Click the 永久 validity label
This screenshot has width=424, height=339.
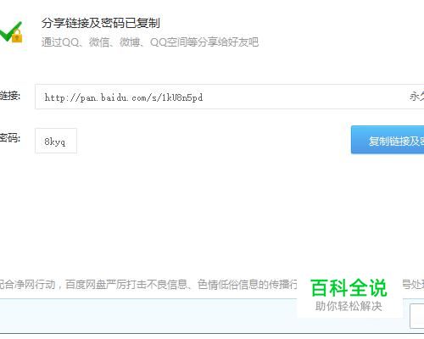(416, 97)
